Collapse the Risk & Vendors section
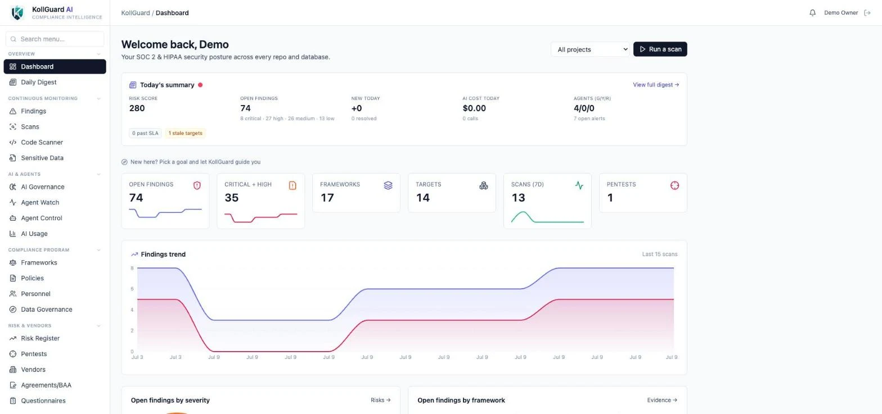Image resolution: width=882 pixels, height=414 pixels. click(99, 326)
